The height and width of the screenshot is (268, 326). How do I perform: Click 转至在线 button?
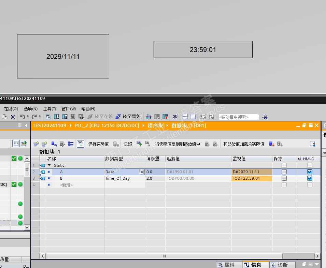pyautogui.click(x=100, y=117)
